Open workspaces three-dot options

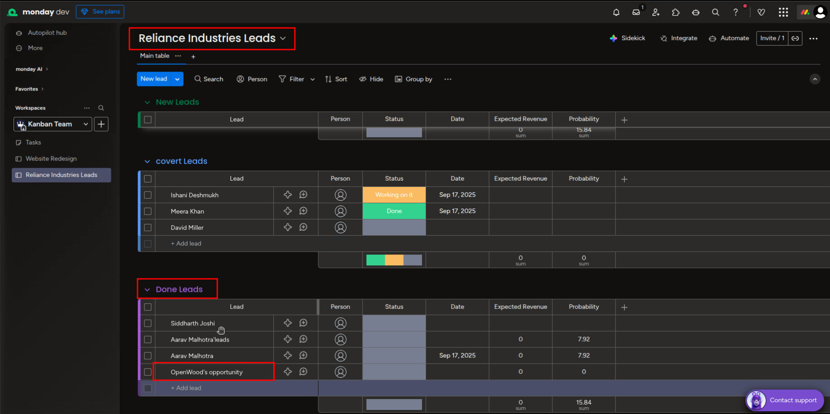point(87,108)
